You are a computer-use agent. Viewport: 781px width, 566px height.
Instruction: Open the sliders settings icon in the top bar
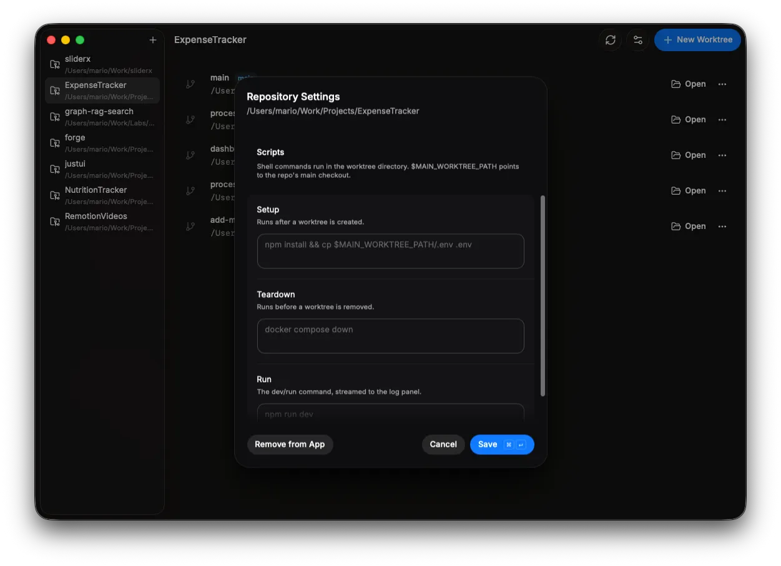point(637,40)
